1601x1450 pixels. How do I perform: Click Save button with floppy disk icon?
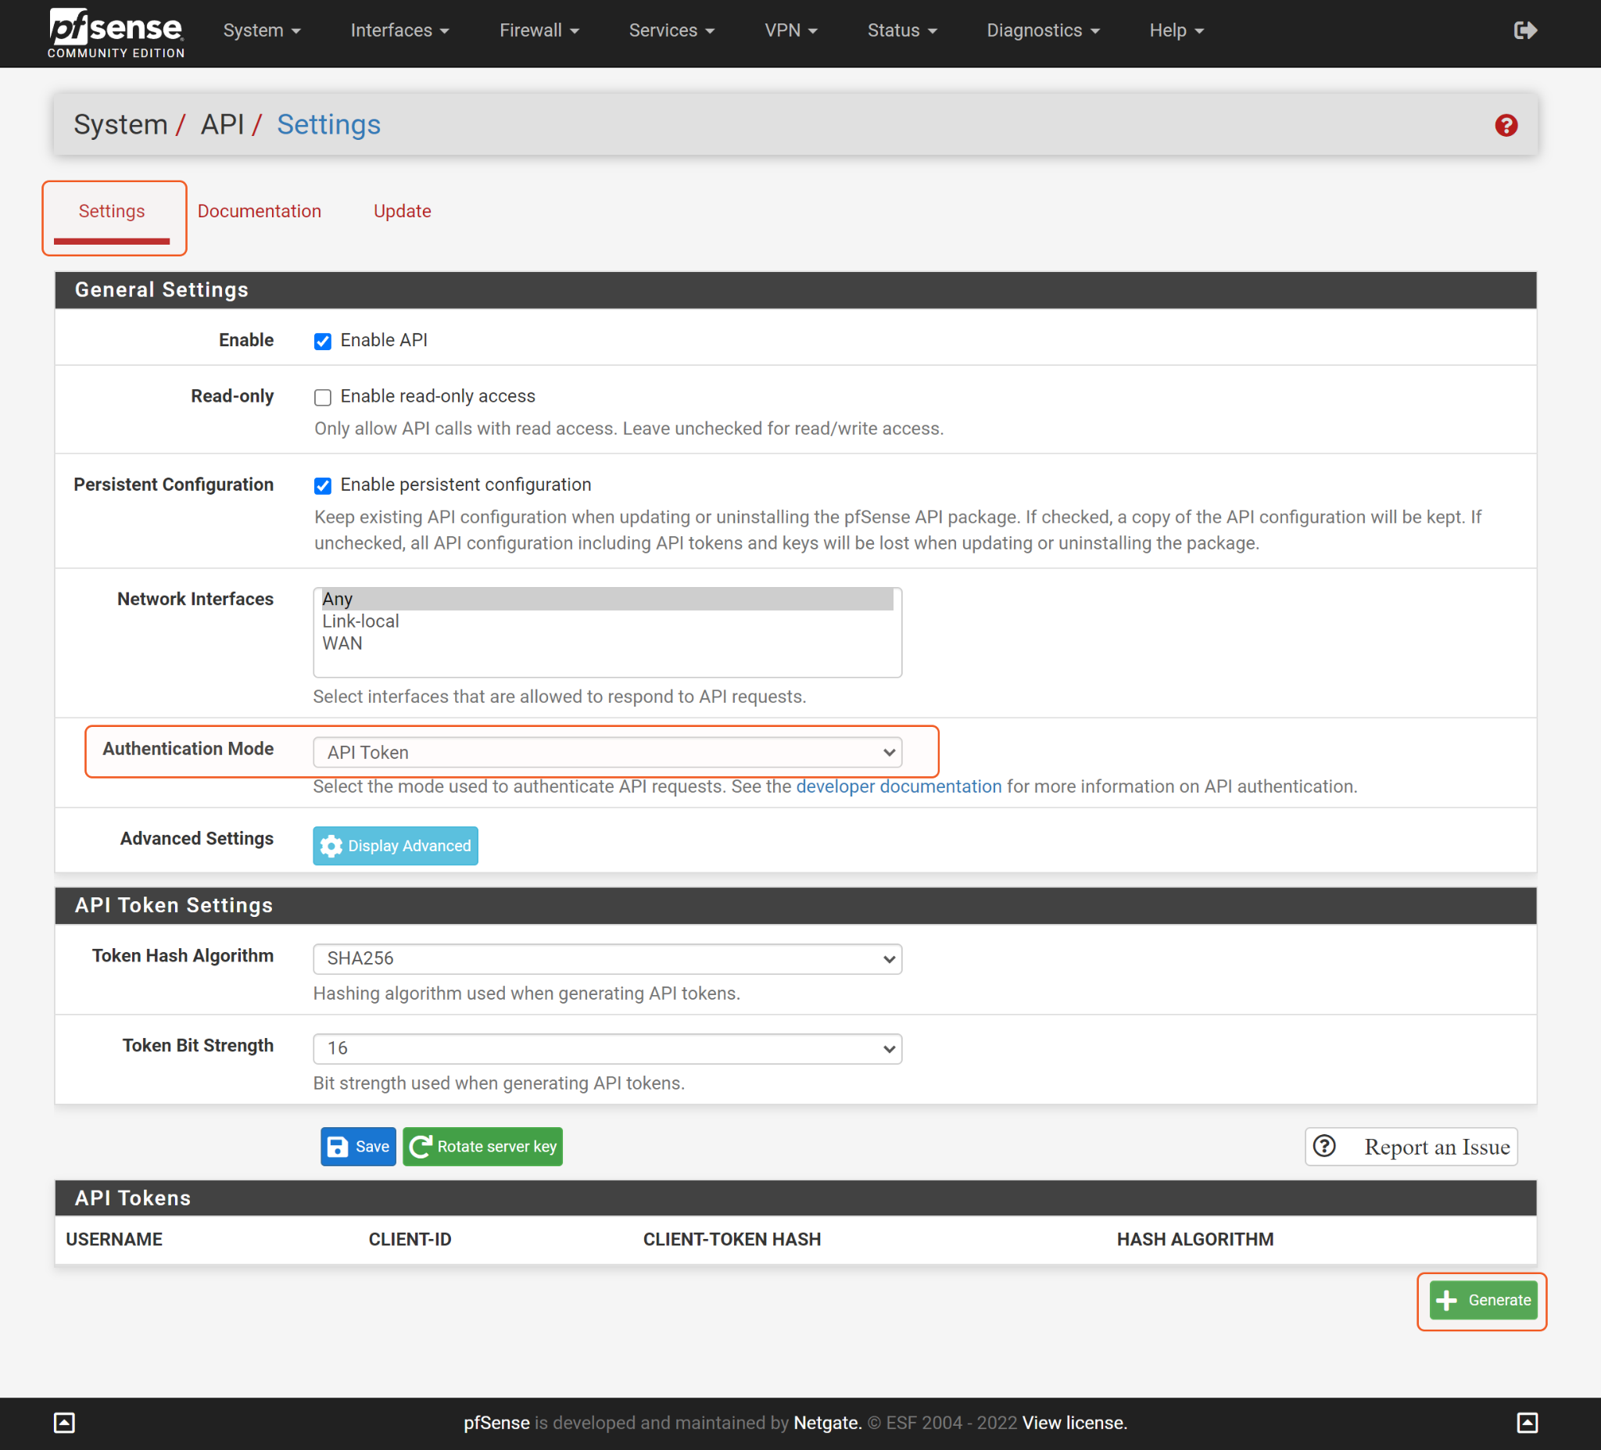(358, 1147)
